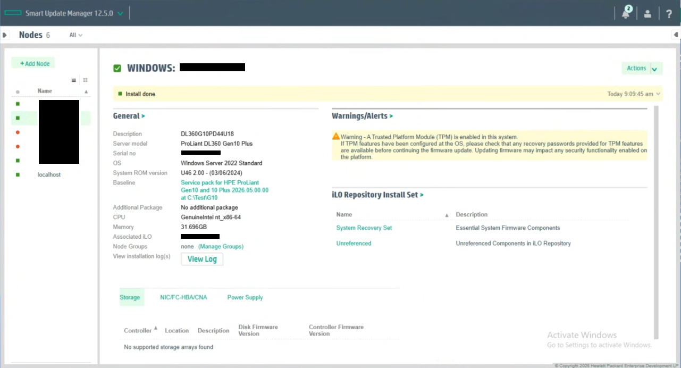The height and width of the screenshot is (368, 681).
Task: Select the localhost node
Action: (49, 174)
